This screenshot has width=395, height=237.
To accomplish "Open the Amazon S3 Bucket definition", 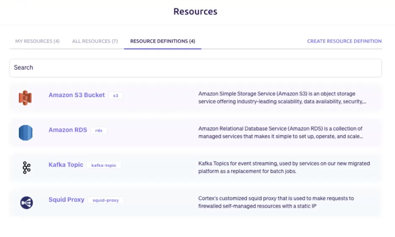I will 77,95.
